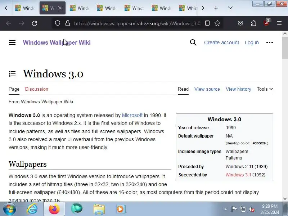Screen dimensions: 288x216
Task: Switch to the Whistler tab
Action: [188, 8]
